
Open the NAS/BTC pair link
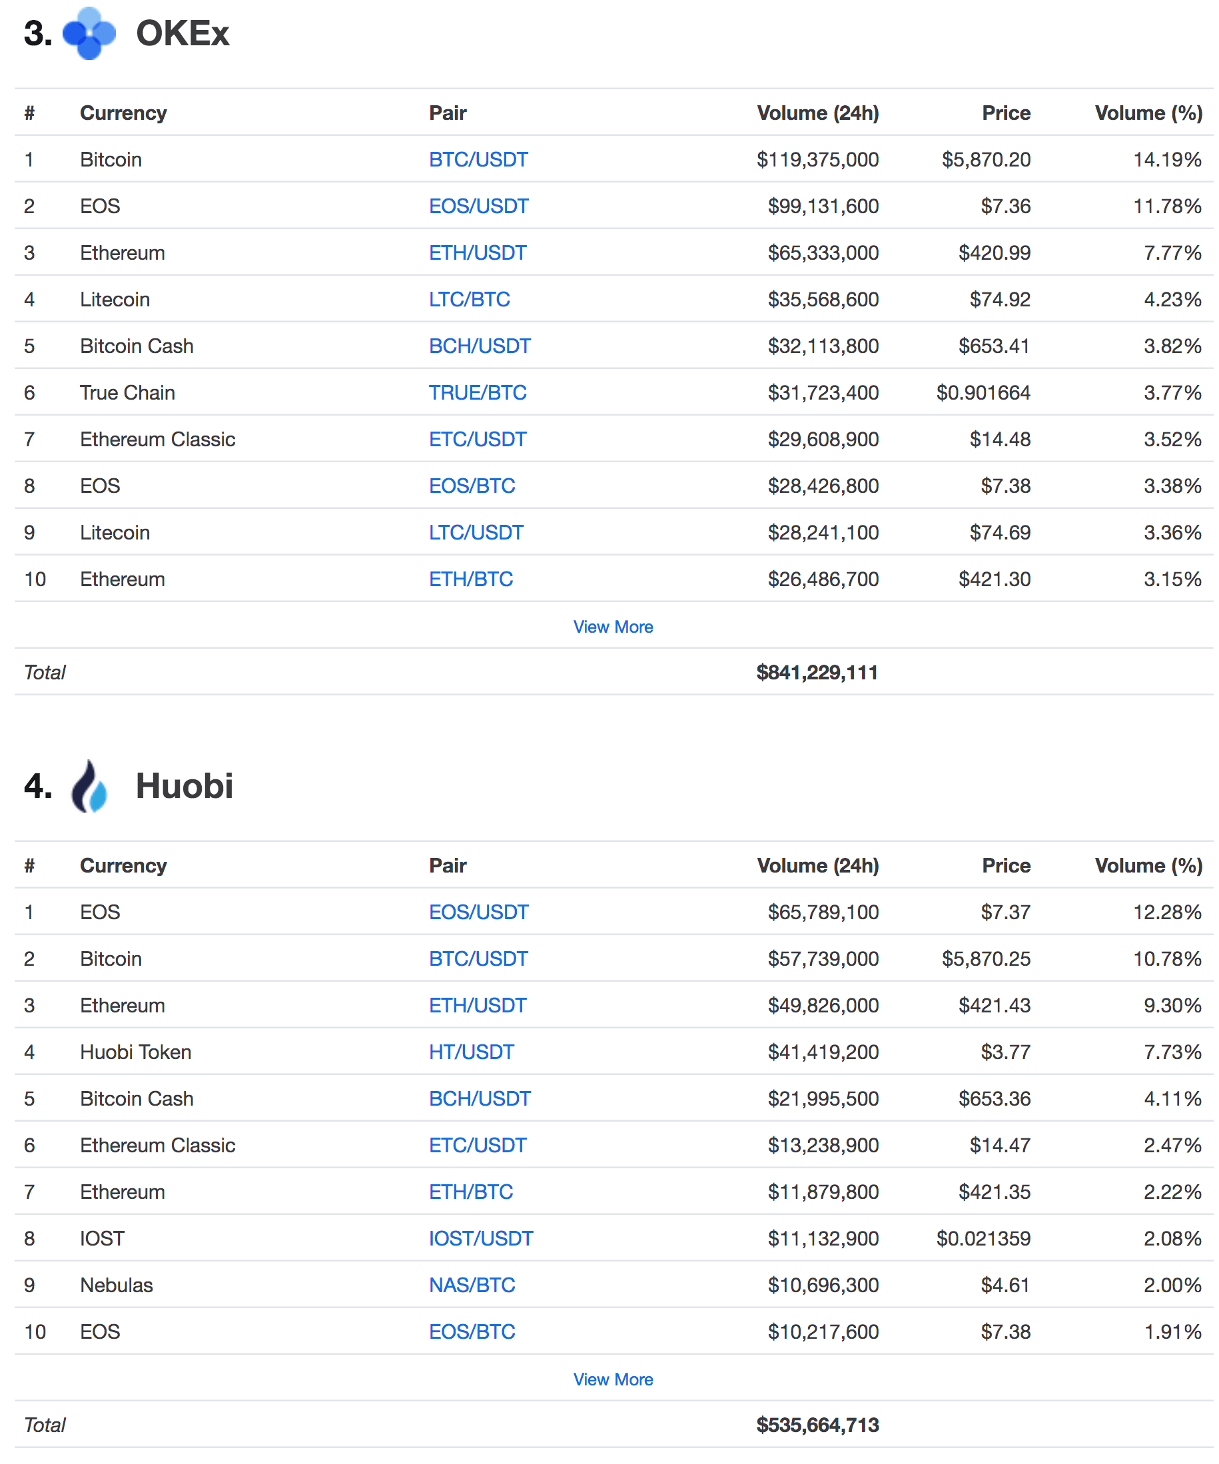[472, 1285]
